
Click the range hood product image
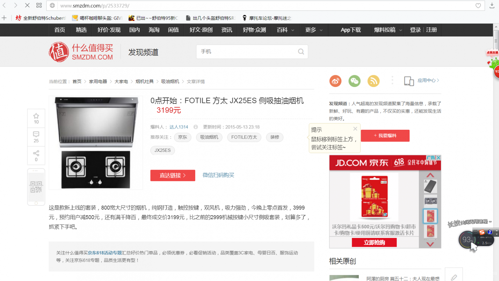tap(96, 143)
